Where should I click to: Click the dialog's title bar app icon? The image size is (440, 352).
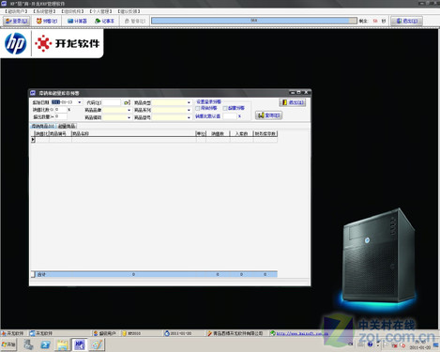click(x=33, y=93)
